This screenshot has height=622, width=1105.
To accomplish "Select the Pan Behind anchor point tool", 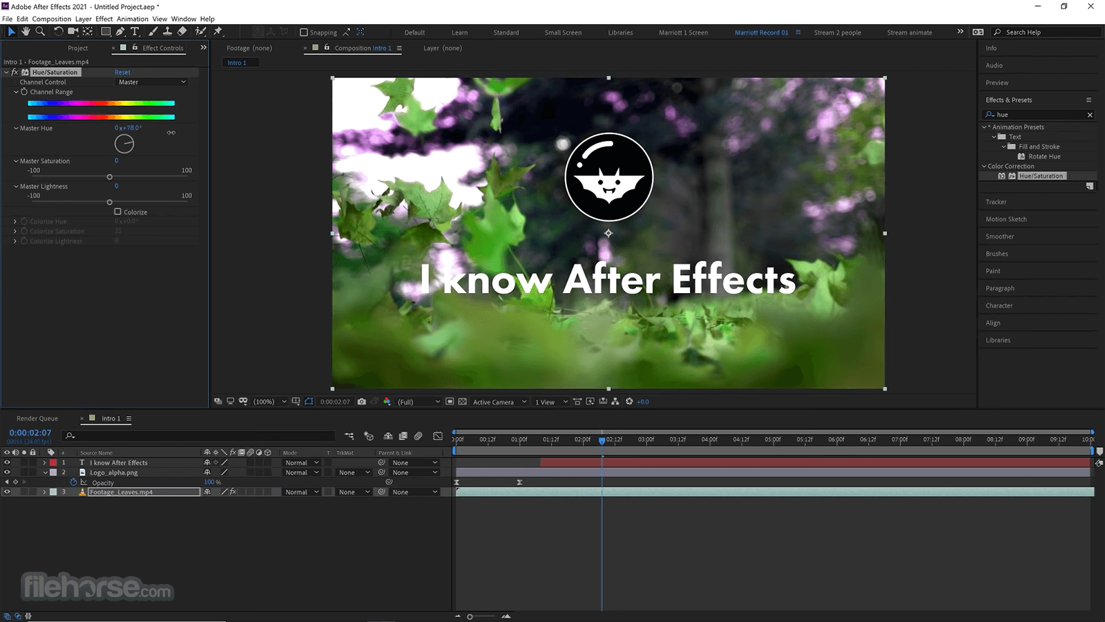I will click(88, 32).
